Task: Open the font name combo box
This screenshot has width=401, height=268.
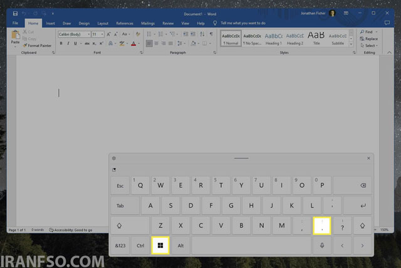Action: coord(74,34)
